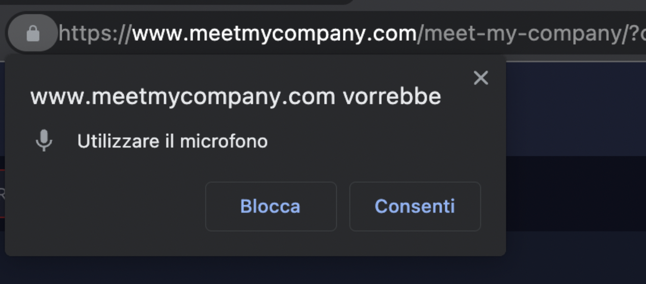Click the https:// scheme in the URL
The width and height of the screenshot is (646, 284).
click(95, 34)
